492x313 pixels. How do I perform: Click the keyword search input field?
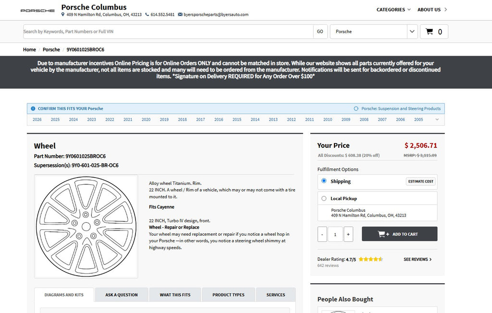click(x=168, y=32)
